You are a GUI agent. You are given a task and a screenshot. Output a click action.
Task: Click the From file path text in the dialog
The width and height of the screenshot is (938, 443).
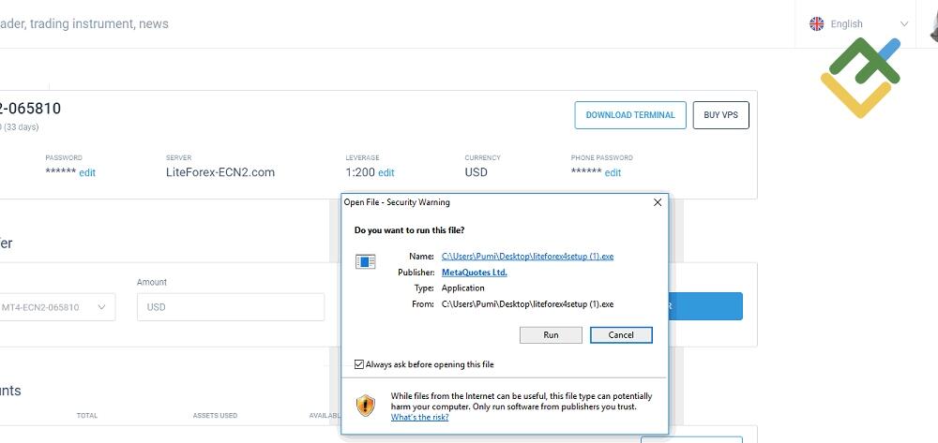pyautogui.click(x=527, y=303)
